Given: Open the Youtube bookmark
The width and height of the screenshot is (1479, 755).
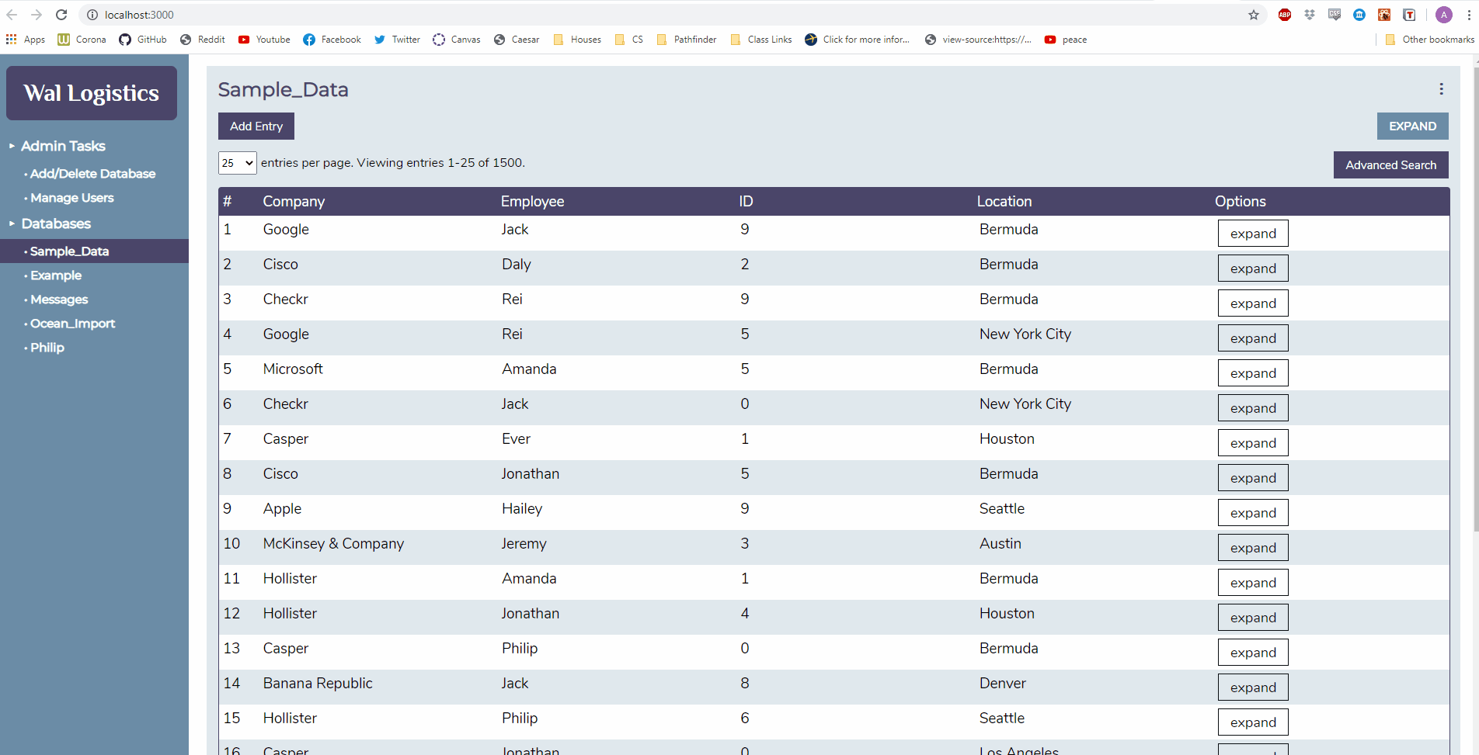Looking at the screenshot, I should click(x=264, y=40).
